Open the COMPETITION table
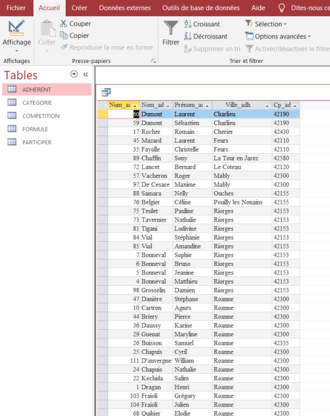This screenshot has height=416, width=330. point(41,116)
